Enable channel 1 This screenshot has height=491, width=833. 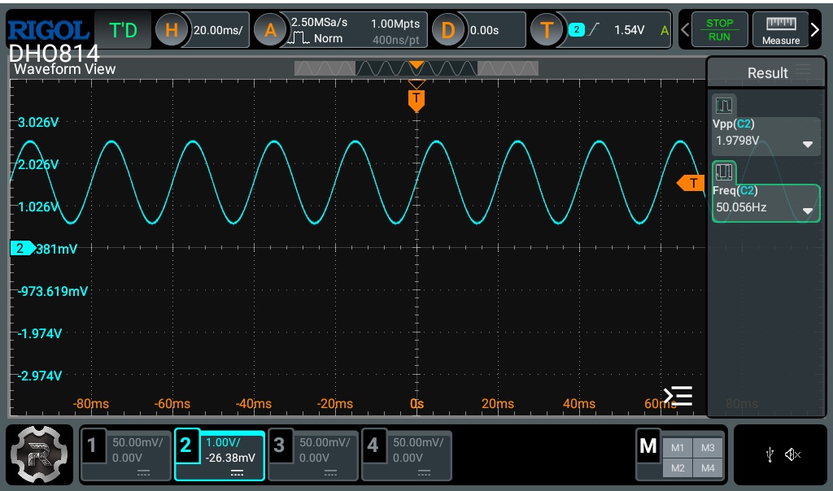coord(126,455)
